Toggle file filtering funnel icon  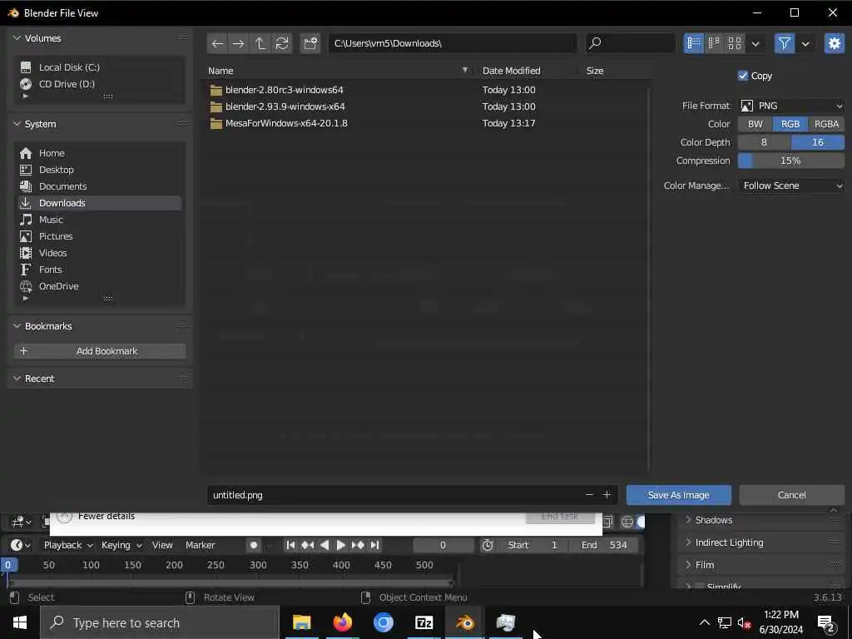[x=784, y=43]
